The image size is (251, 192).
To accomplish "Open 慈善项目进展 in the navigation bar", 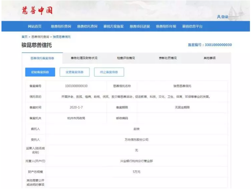I will (x=140, y=26).
